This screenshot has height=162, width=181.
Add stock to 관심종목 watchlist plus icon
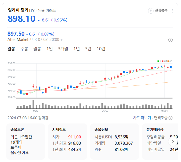151,11
